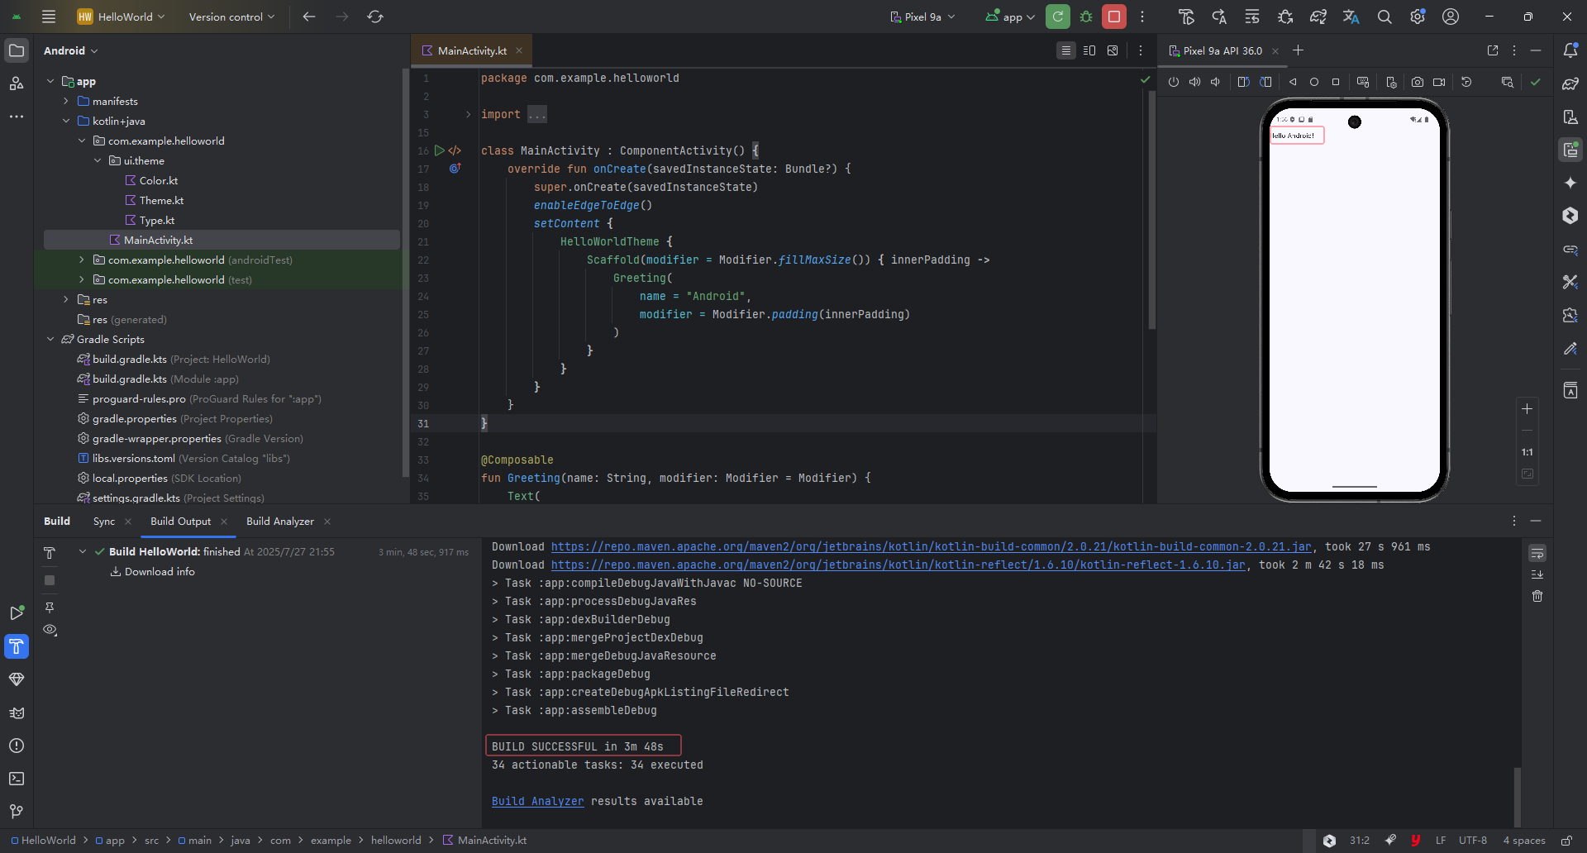The height and width of the screenshot is (853, 1587).
Task: Open Android project view dropdown
Action: coord(71,50)
